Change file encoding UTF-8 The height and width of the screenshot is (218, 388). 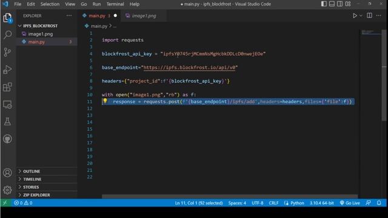click(x=257, y=203)
